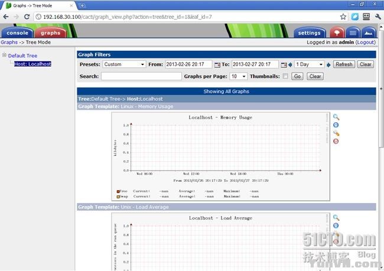Follow the Graphs breadcrumb link
Image resolution: width=384 pixels, height=271 pixels.
pyautogui.click(x=9, y=42)
